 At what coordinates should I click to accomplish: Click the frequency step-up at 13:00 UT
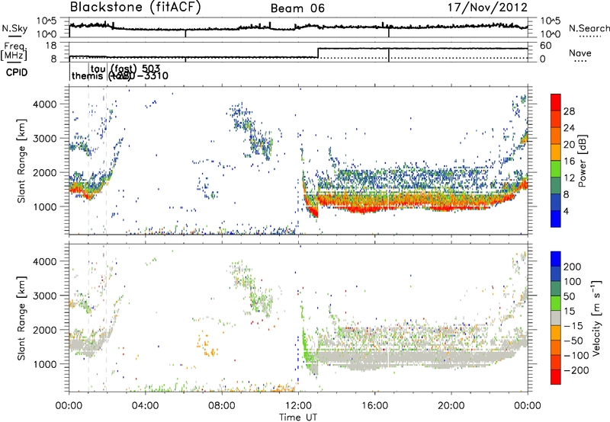(x=318, y=53)
